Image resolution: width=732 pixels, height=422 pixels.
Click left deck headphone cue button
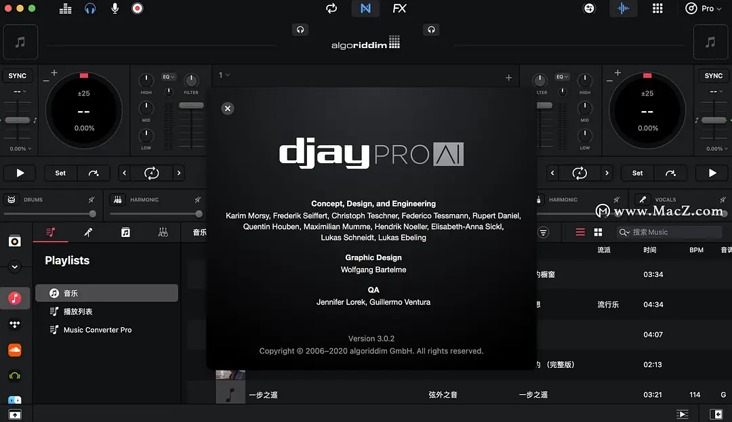300,30
